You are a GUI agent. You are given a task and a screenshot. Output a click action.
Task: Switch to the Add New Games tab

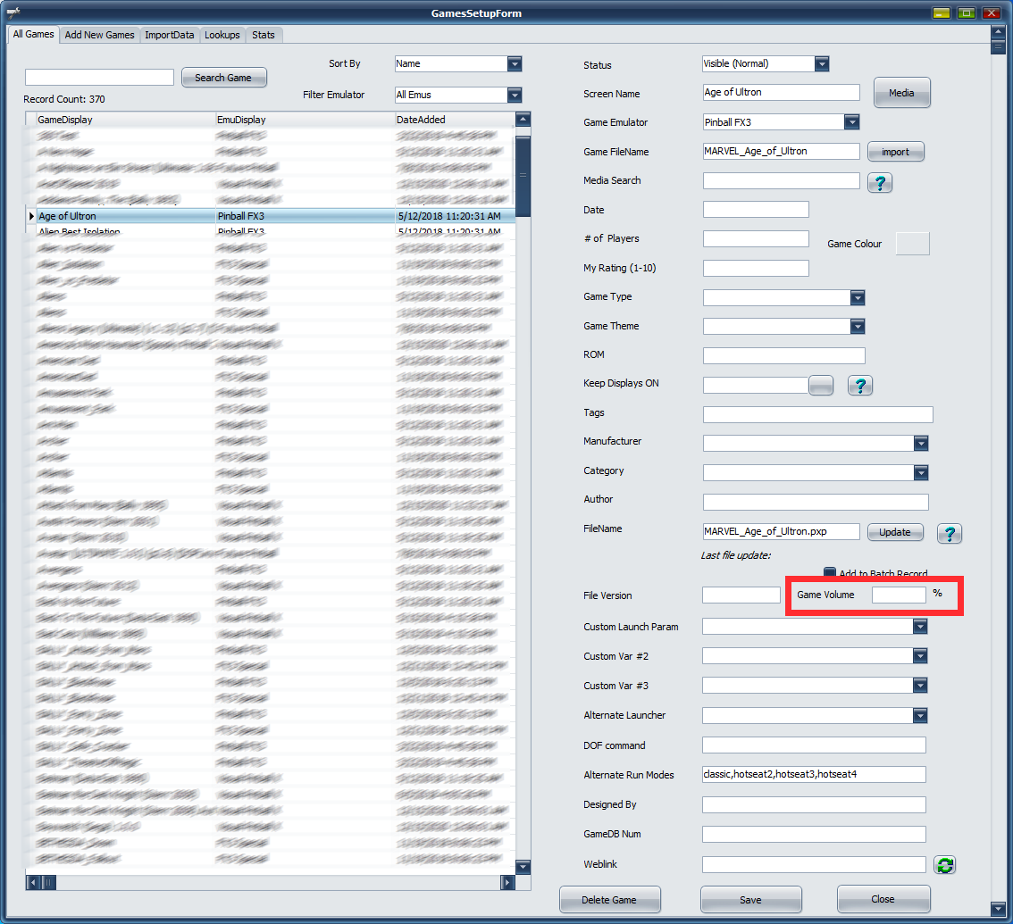point(99,35)
